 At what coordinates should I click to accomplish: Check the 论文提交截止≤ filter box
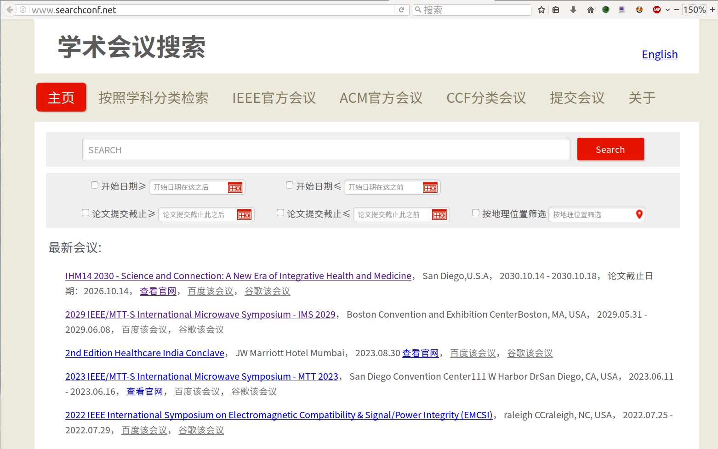click(x=280, y=213)
